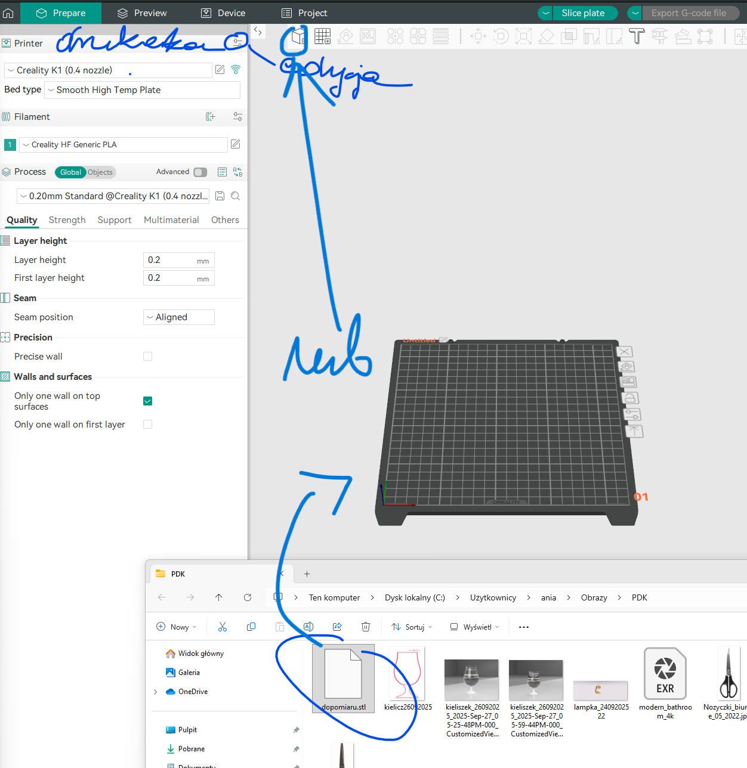Switch Process scope to Objects
The image size is (747, 768).
click(100, 172)
